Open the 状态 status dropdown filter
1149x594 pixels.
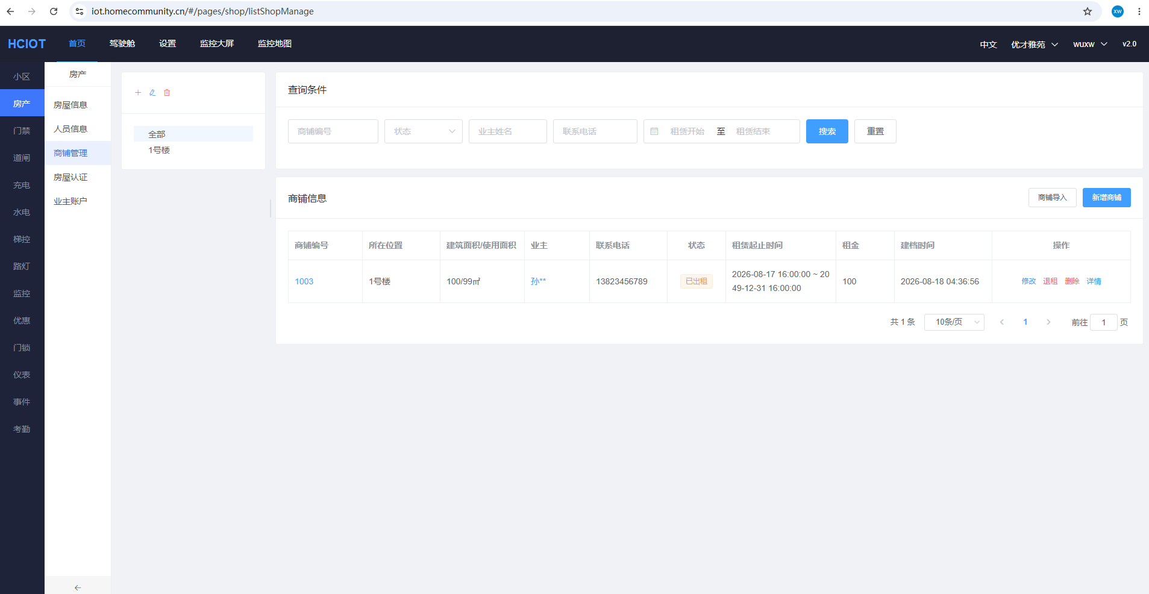click(424, 131)
